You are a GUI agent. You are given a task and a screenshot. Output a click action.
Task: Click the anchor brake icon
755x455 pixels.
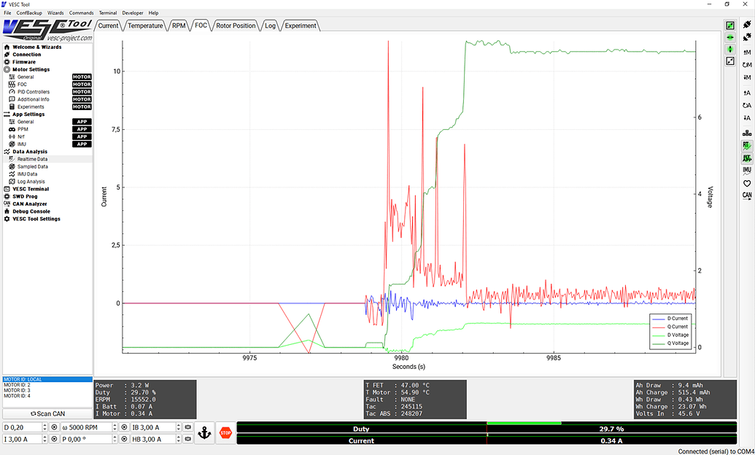(x=204, y=432)
